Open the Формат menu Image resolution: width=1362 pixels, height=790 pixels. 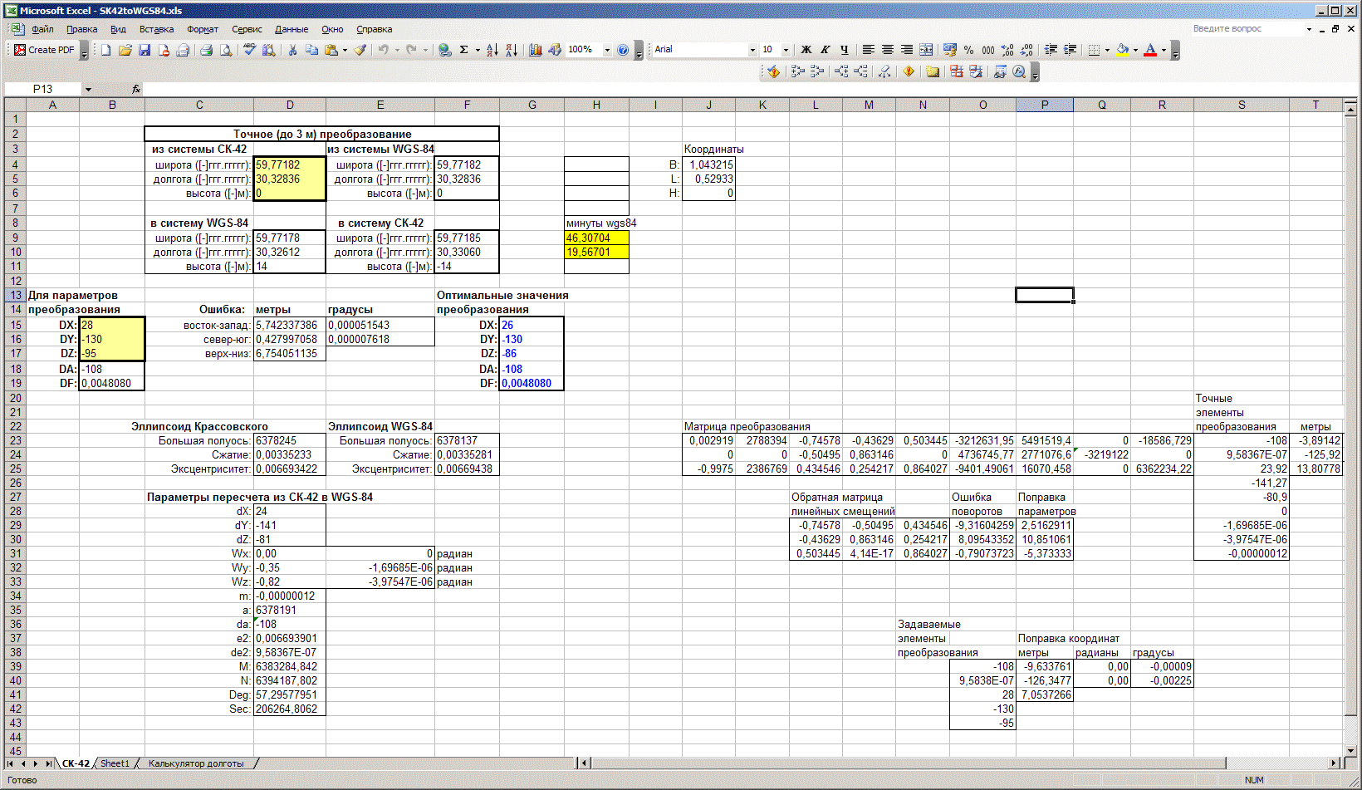[x=203, y=29]
